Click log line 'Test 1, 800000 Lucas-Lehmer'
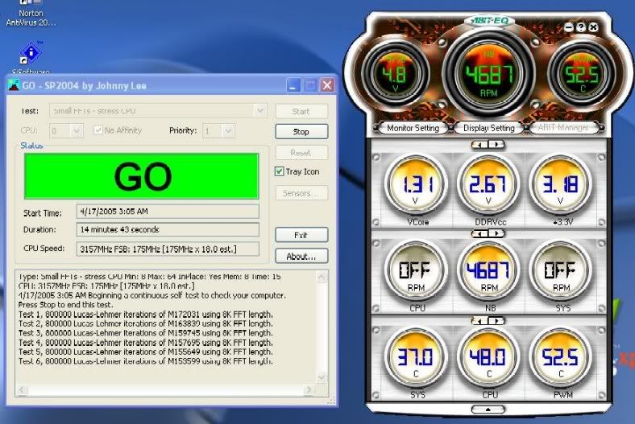Image resolution: width=635 pixels, height=424 pixels. [x=145, y=314]
